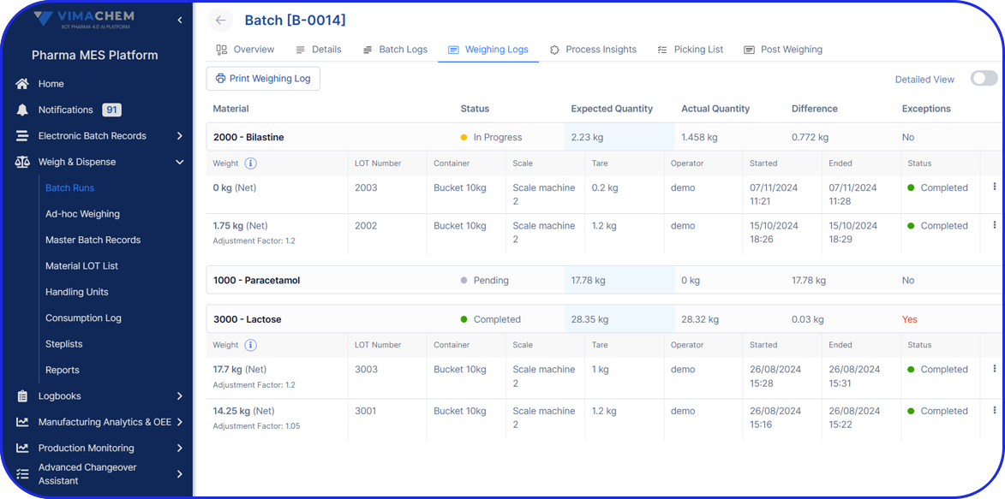Click info icon next to Lactose Weight
The height and width of the screenshot is (499, 1005).
250,345
